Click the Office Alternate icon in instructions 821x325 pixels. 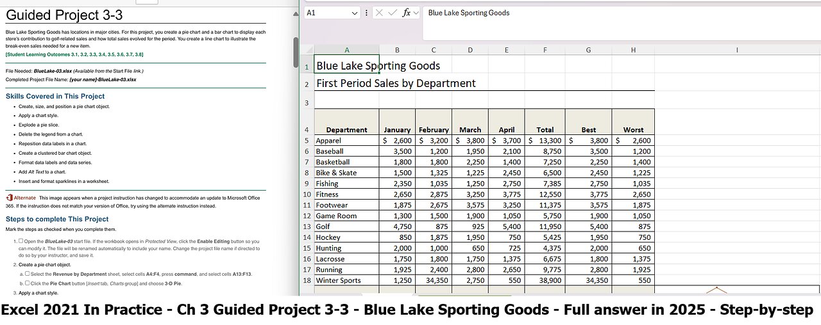pos(8,198)
